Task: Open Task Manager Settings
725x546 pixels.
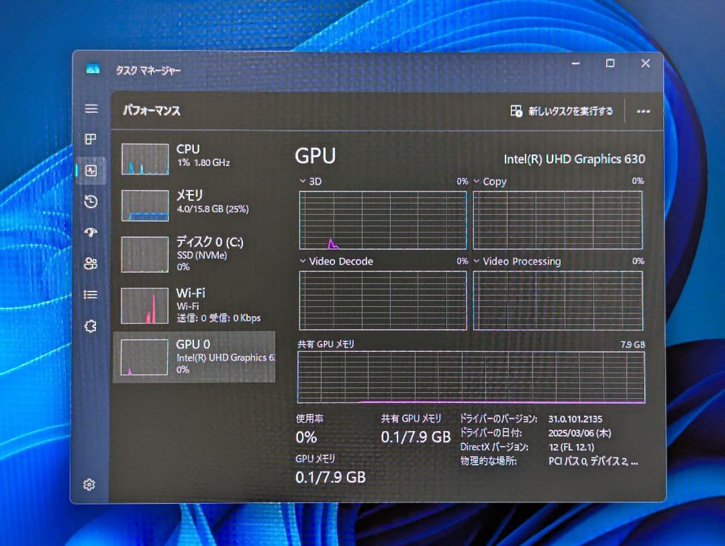Action: click(x=91, y=484)
